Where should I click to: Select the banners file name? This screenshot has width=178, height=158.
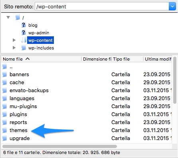[x=19, y=74]
